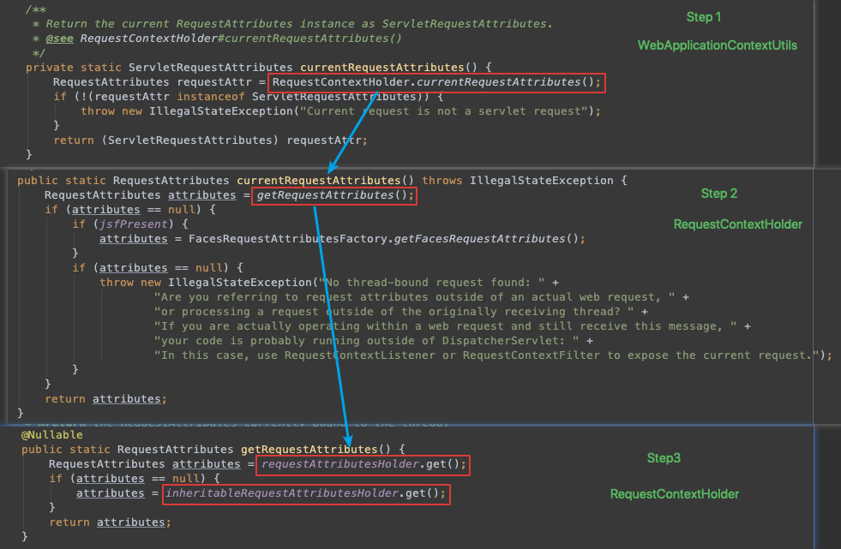Click the red-boxed inheritableRequestAttributesHolder.get() call
Screen dimensions: 841x549
306,494
